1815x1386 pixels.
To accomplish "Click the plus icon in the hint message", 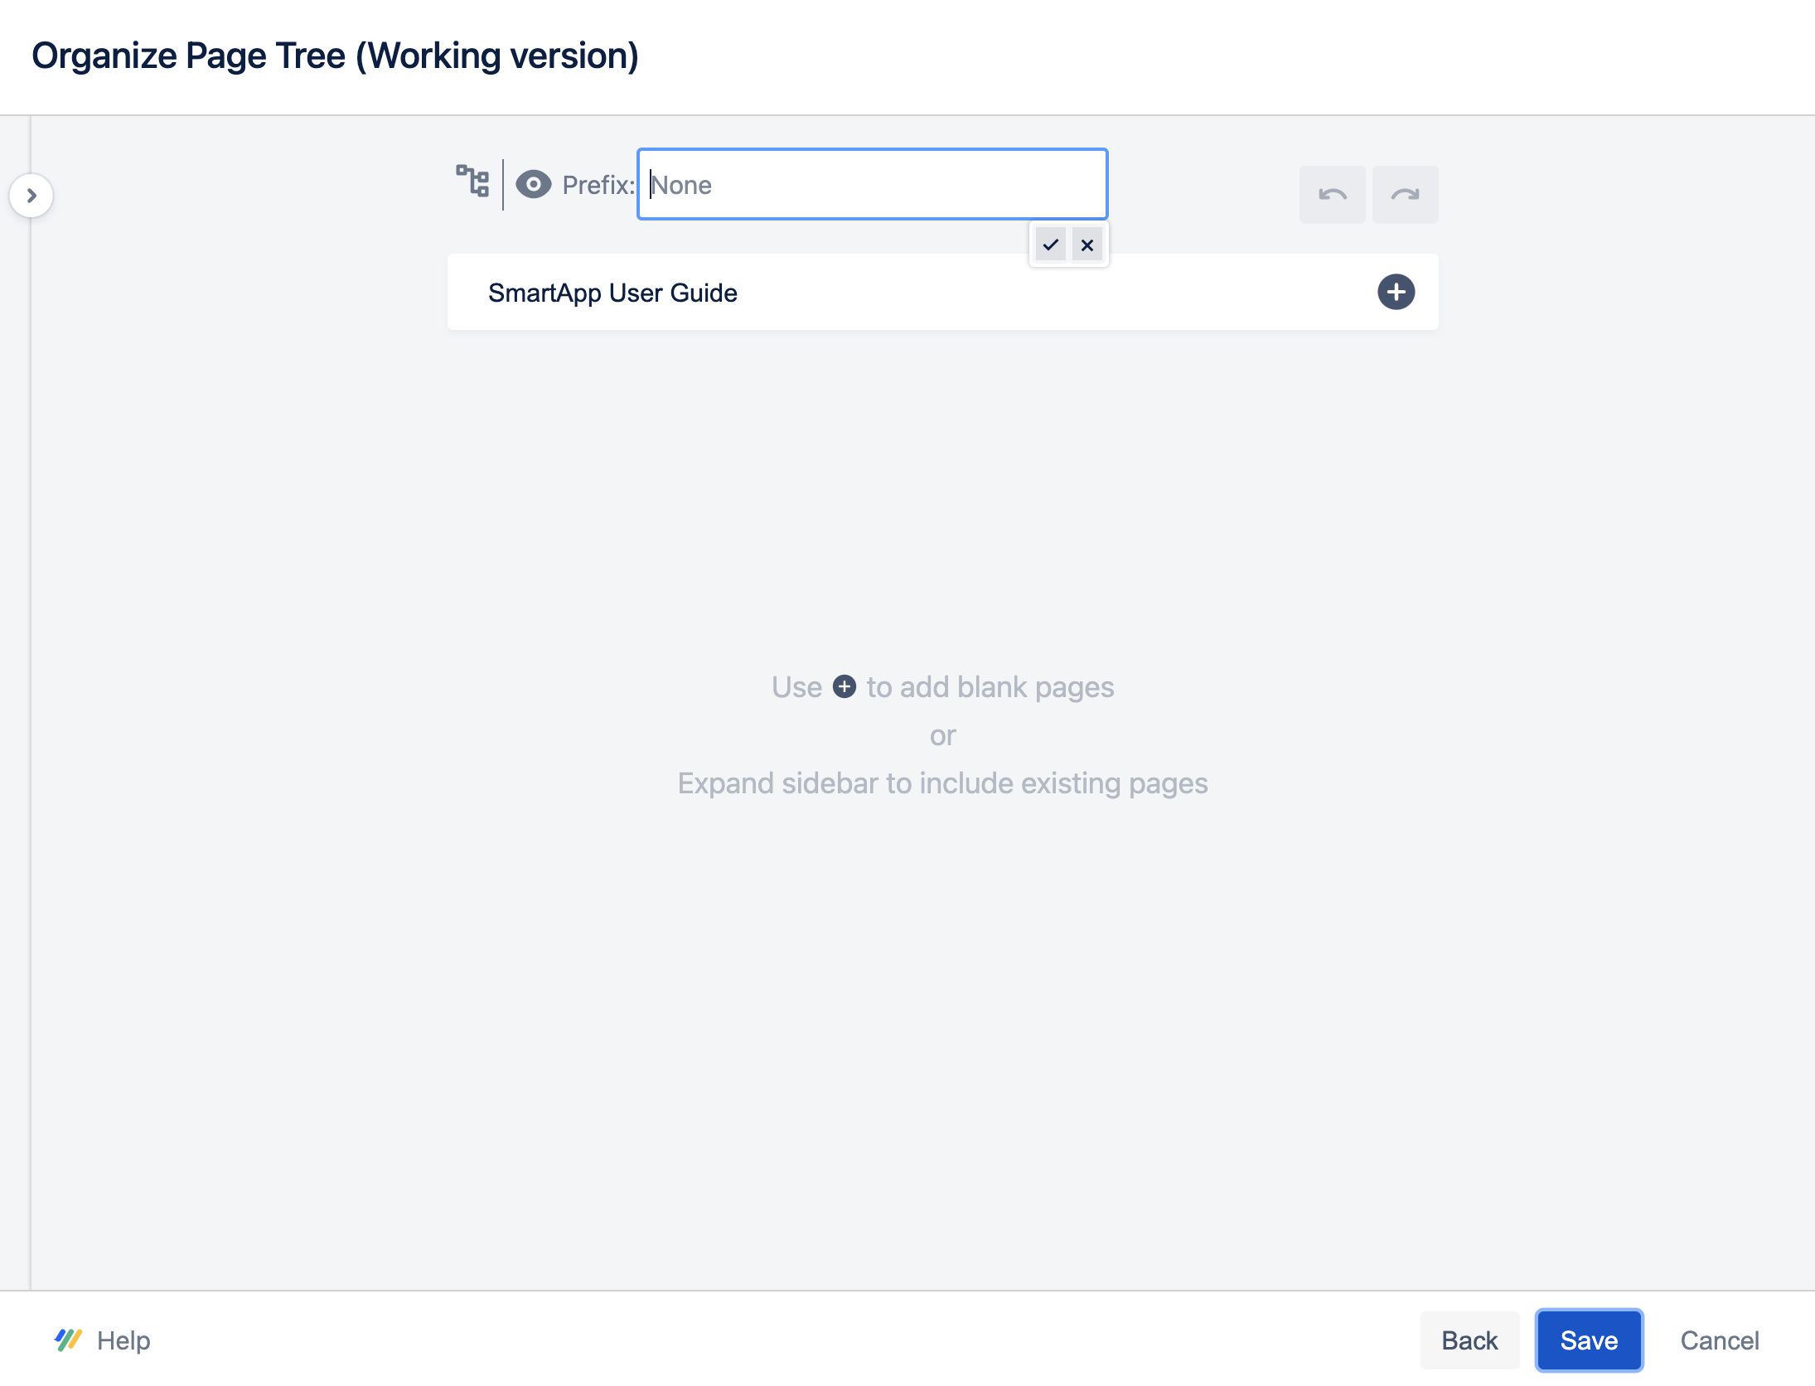I will [844, 687].
